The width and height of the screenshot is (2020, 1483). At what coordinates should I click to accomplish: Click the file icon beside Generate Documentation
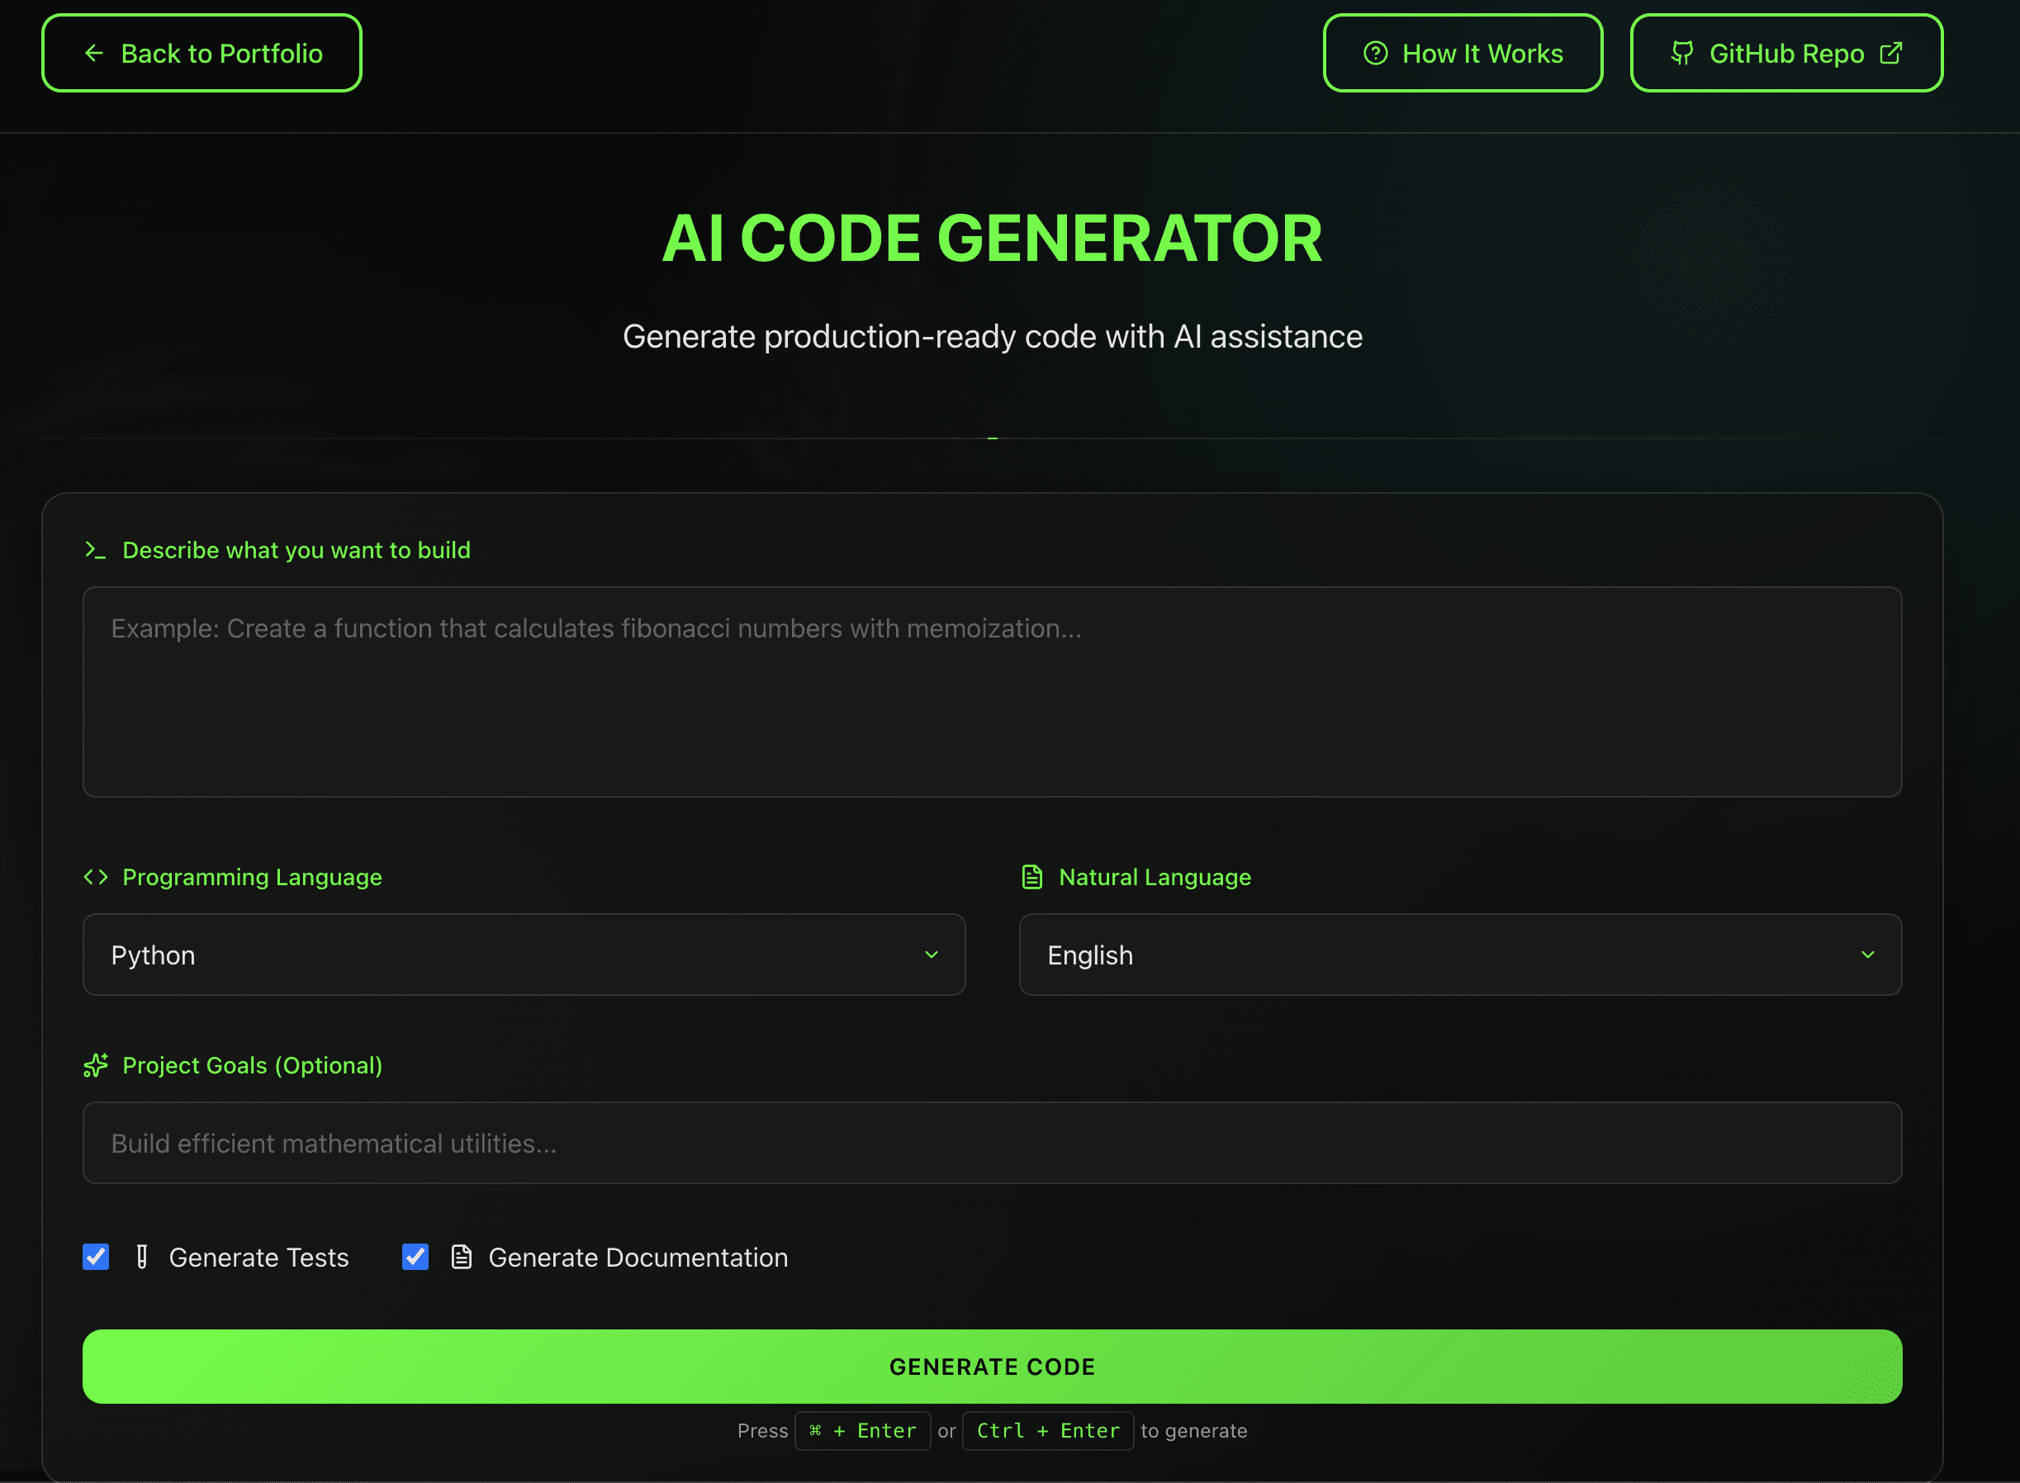pyautogui.click(x=462, y=1257)
